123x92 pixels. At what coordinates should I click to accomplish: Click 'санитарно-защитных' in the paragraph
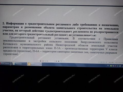tap(70, 52)
